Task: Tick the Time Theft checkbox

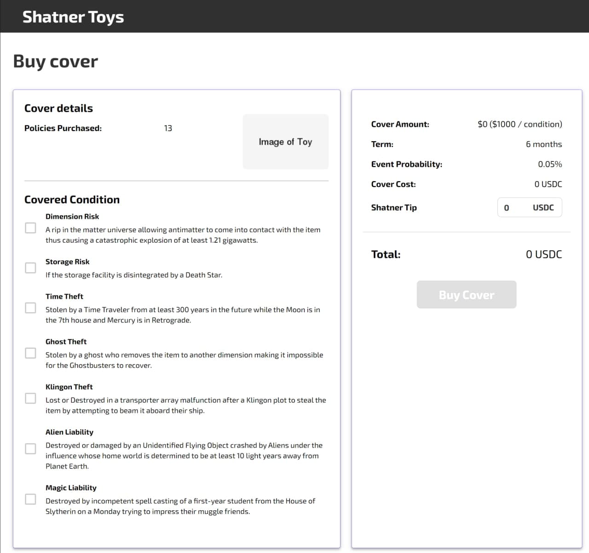Action: (x=30, y=308)
